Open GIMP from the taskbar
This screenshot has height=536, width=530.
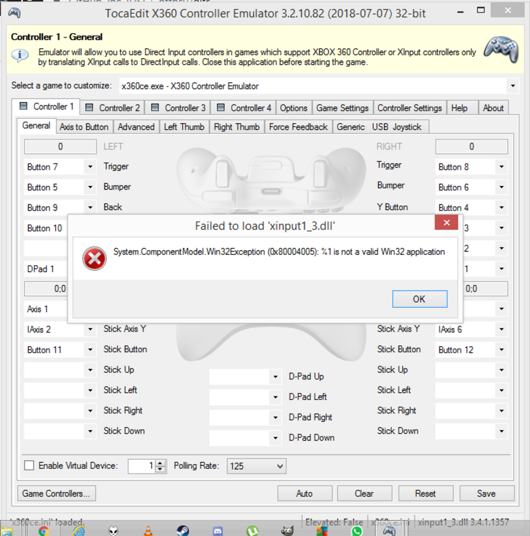tap(287, 530)
